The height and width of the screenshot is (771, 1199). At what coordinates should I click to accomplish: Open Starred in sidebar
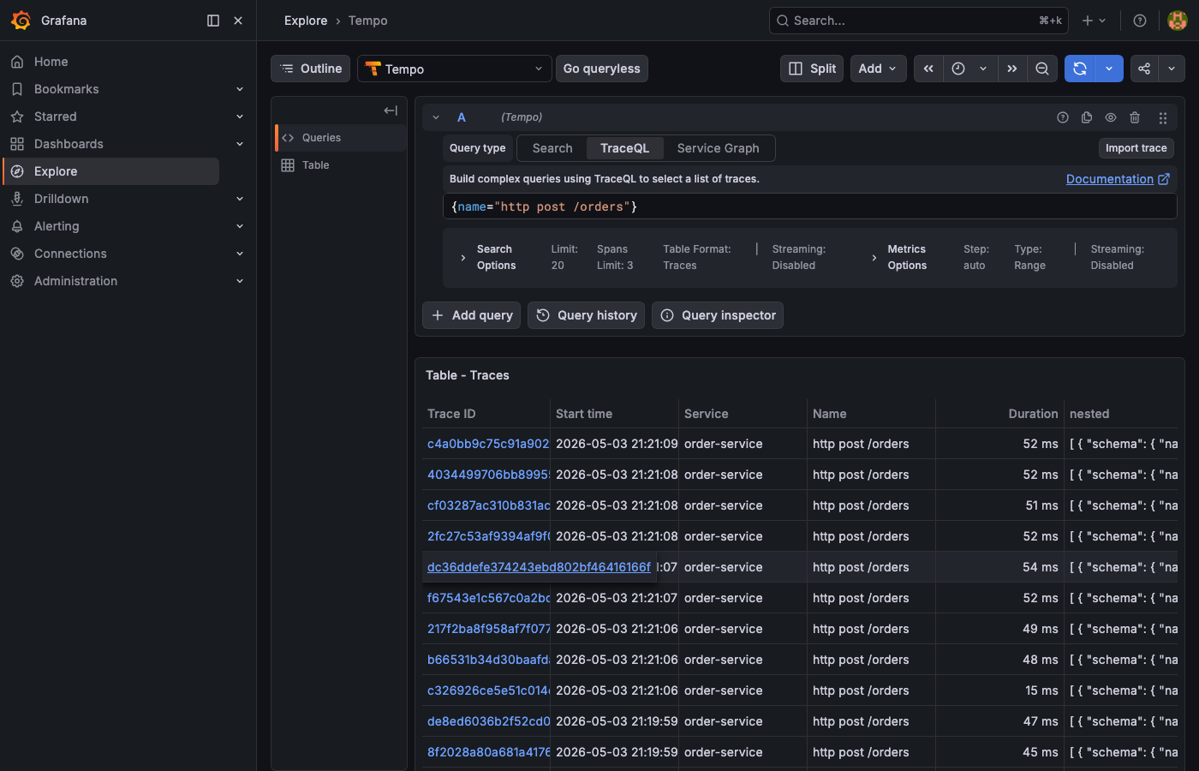[x=56, y=117]
